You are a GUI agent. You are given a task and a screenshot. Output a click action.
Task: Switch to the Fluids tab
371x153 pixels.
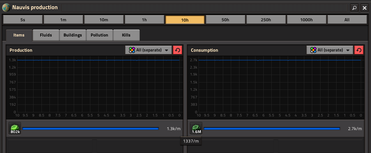tap(46, 35)
